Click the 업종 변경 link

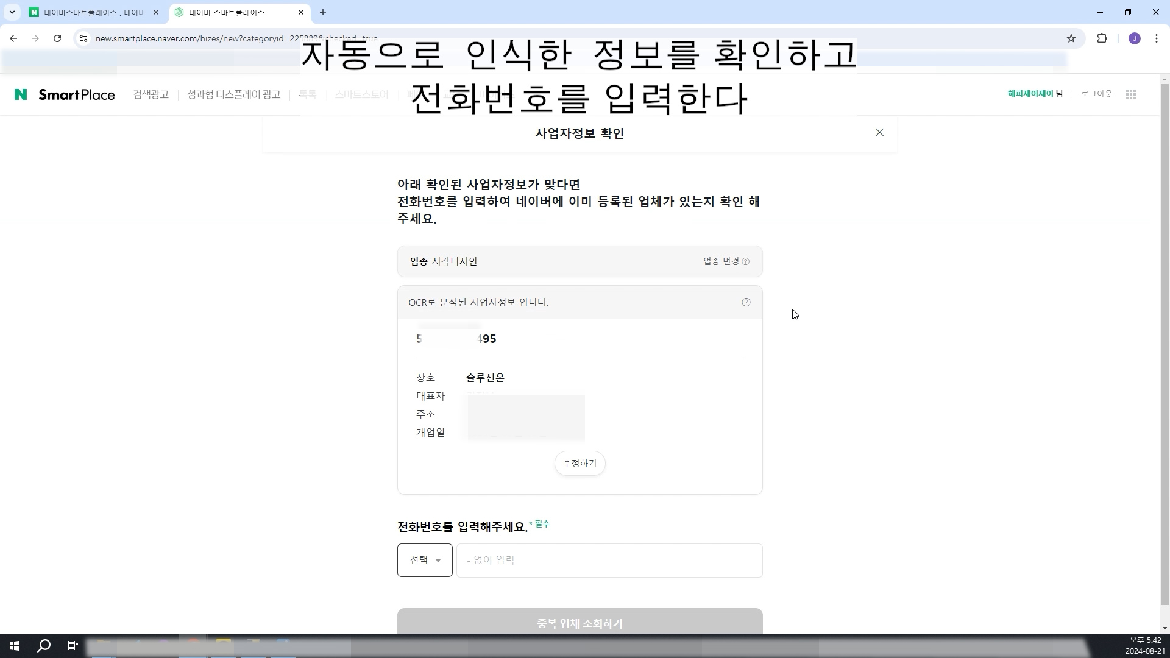click(721, 261)
